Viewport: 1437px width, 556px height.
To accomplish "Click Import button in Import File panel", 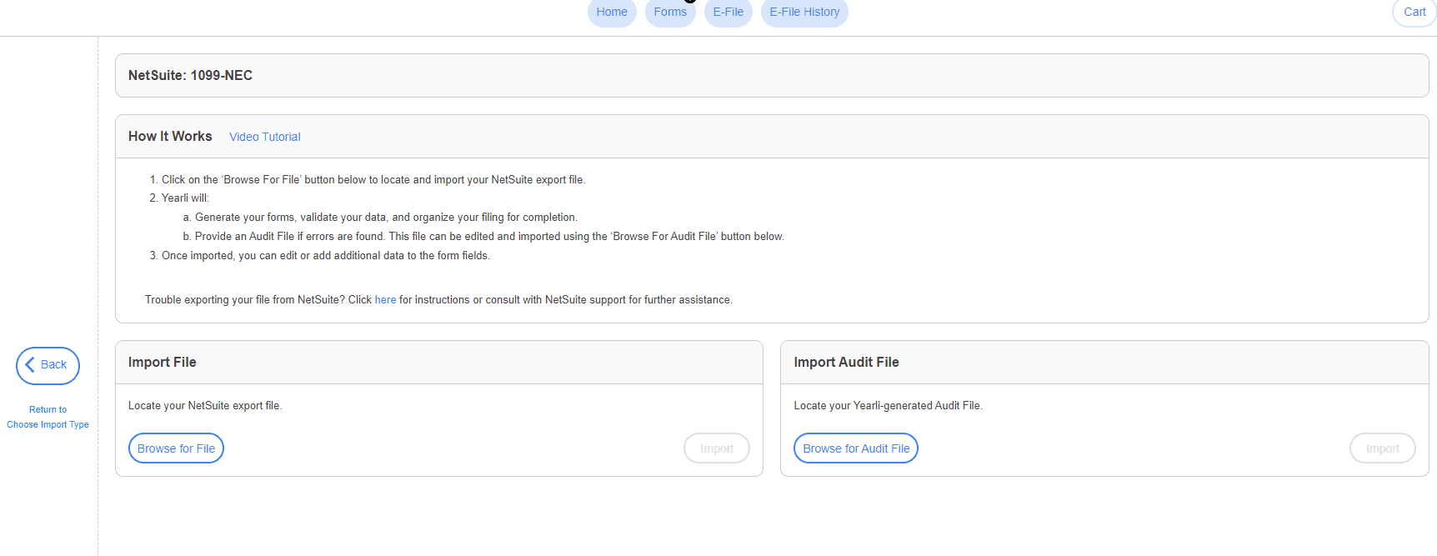I will click(x=717, y=448).
